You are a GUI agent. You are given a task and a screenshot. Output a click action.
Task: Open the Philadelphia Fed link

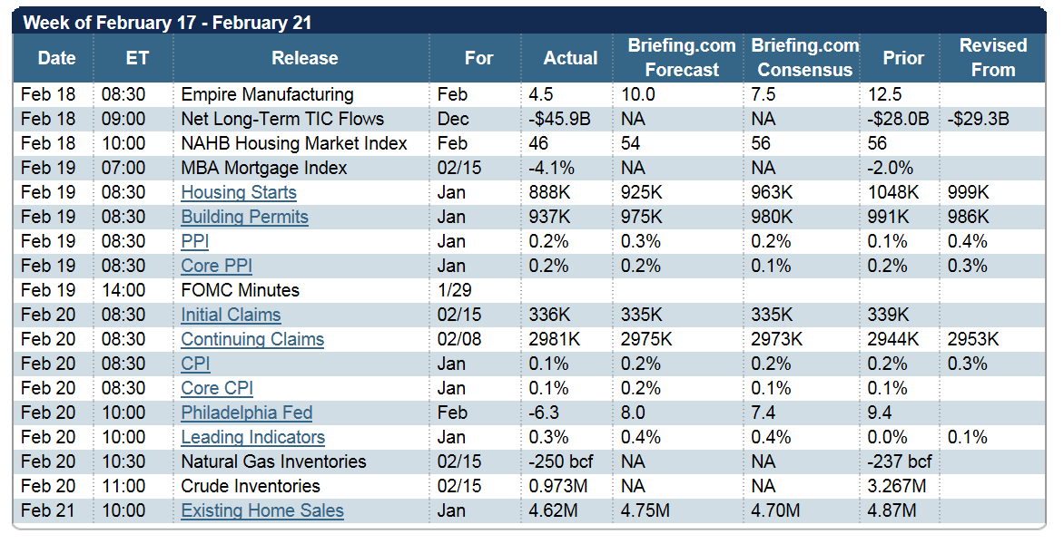point(246,413)
